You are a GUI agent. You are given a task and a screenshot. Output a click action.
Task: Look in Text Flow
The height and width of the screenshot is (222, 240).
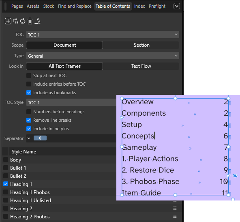(x=141, y=66)
